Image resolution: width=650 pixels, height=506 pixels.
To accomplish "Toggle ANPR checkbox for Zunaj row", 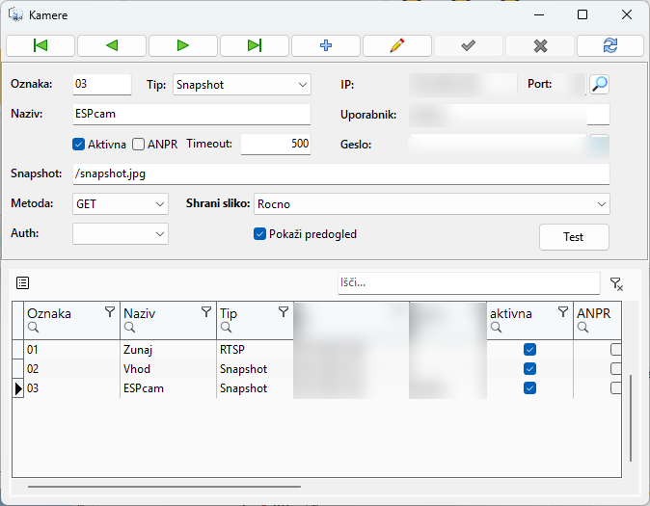I will 616,349.
